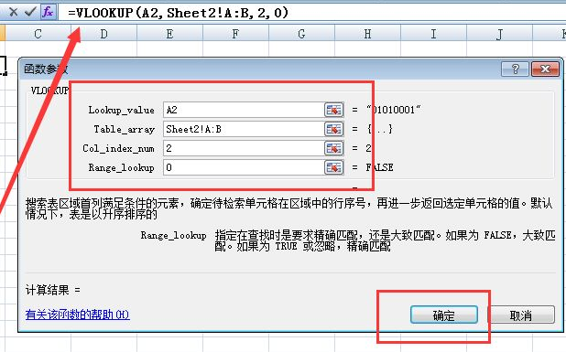Select column E header
Screen dimensions: 566x352
pos(169,34)
